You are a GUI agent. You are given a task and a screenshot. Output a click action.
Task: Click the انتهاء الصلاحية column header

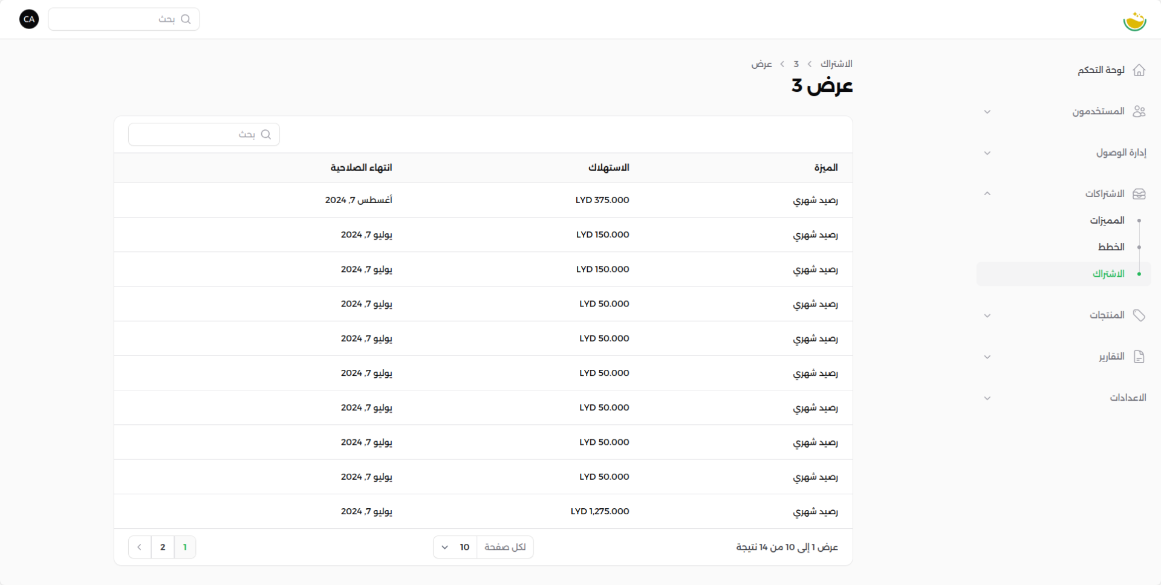click(x=361, y=168)
